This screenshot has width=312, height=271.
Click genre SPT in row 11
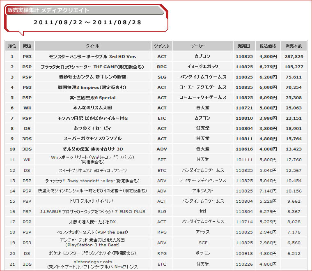162,160
